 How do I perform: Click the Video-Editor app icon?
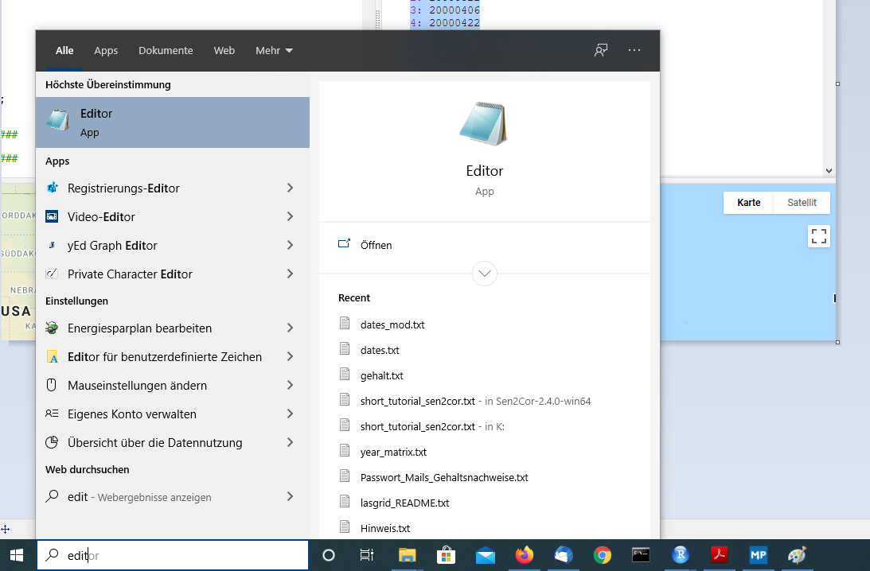click(53, 217)
